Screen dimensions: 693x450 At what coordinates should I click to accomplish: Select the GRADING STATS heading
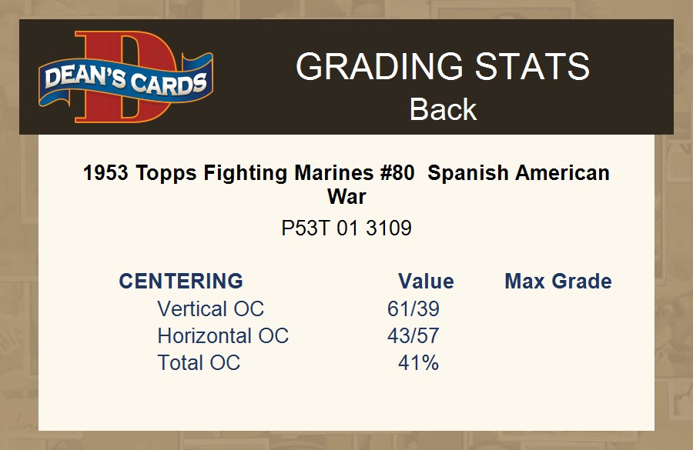point(443,67)
